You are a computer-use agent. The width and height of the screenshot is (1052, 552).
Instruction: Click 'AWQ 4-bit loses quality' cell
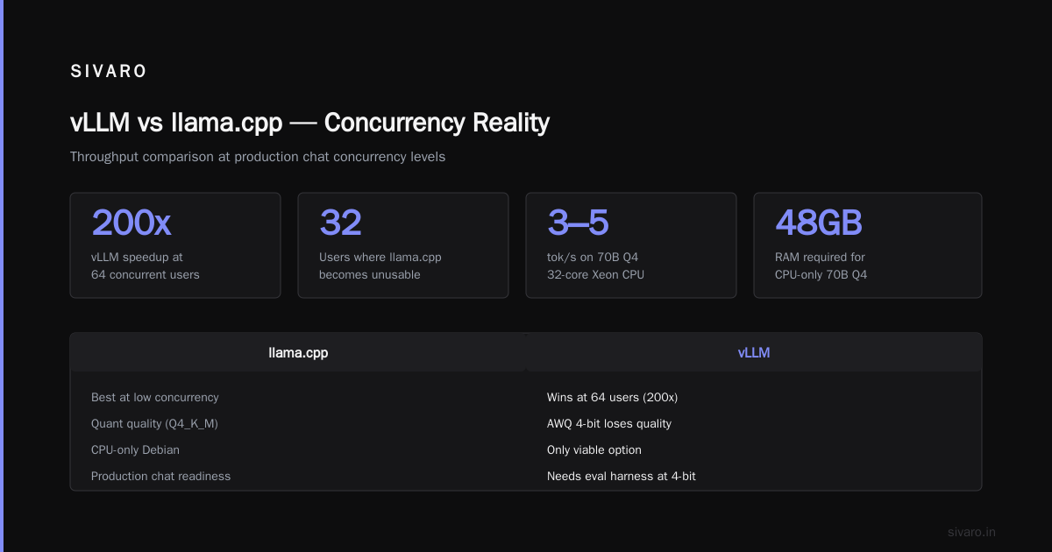tap(609, 423)
